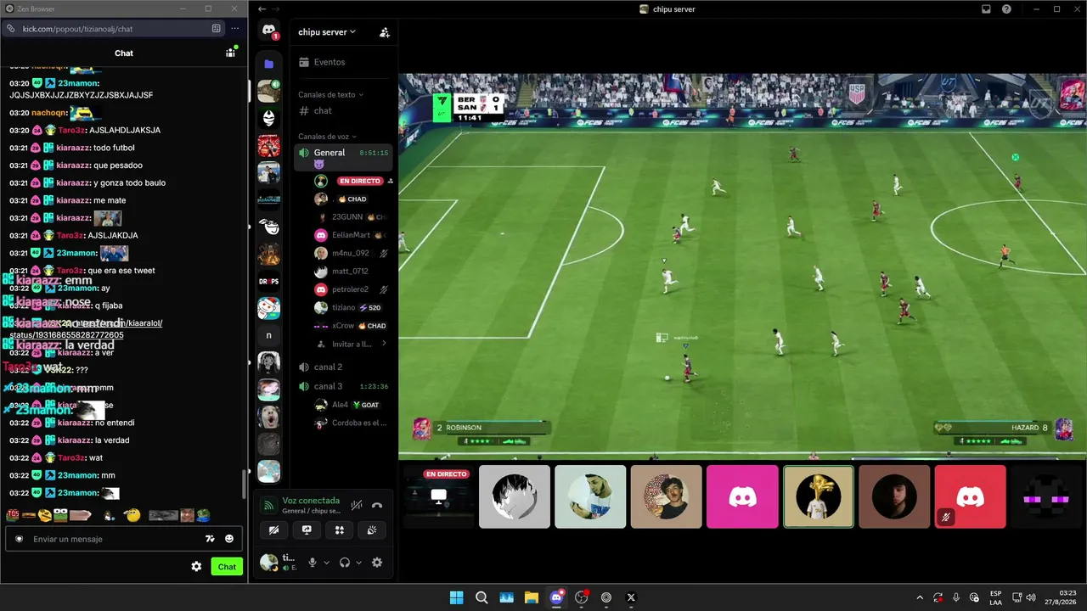The image size is (1087, 611).
Task: Open chipu server dropdown menu
Action: click(327, 32)
